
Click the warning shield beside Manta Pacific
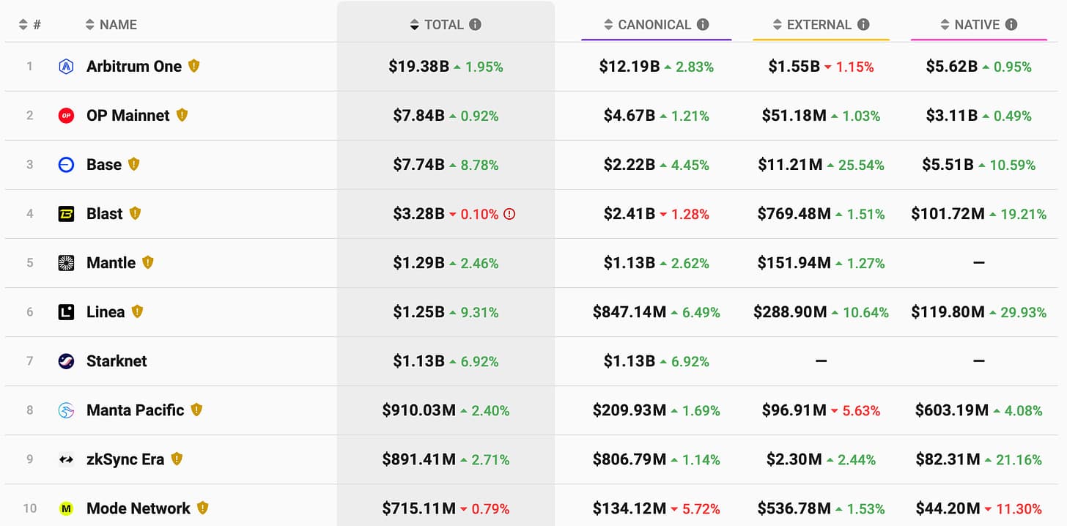click(x=196, y=410)
